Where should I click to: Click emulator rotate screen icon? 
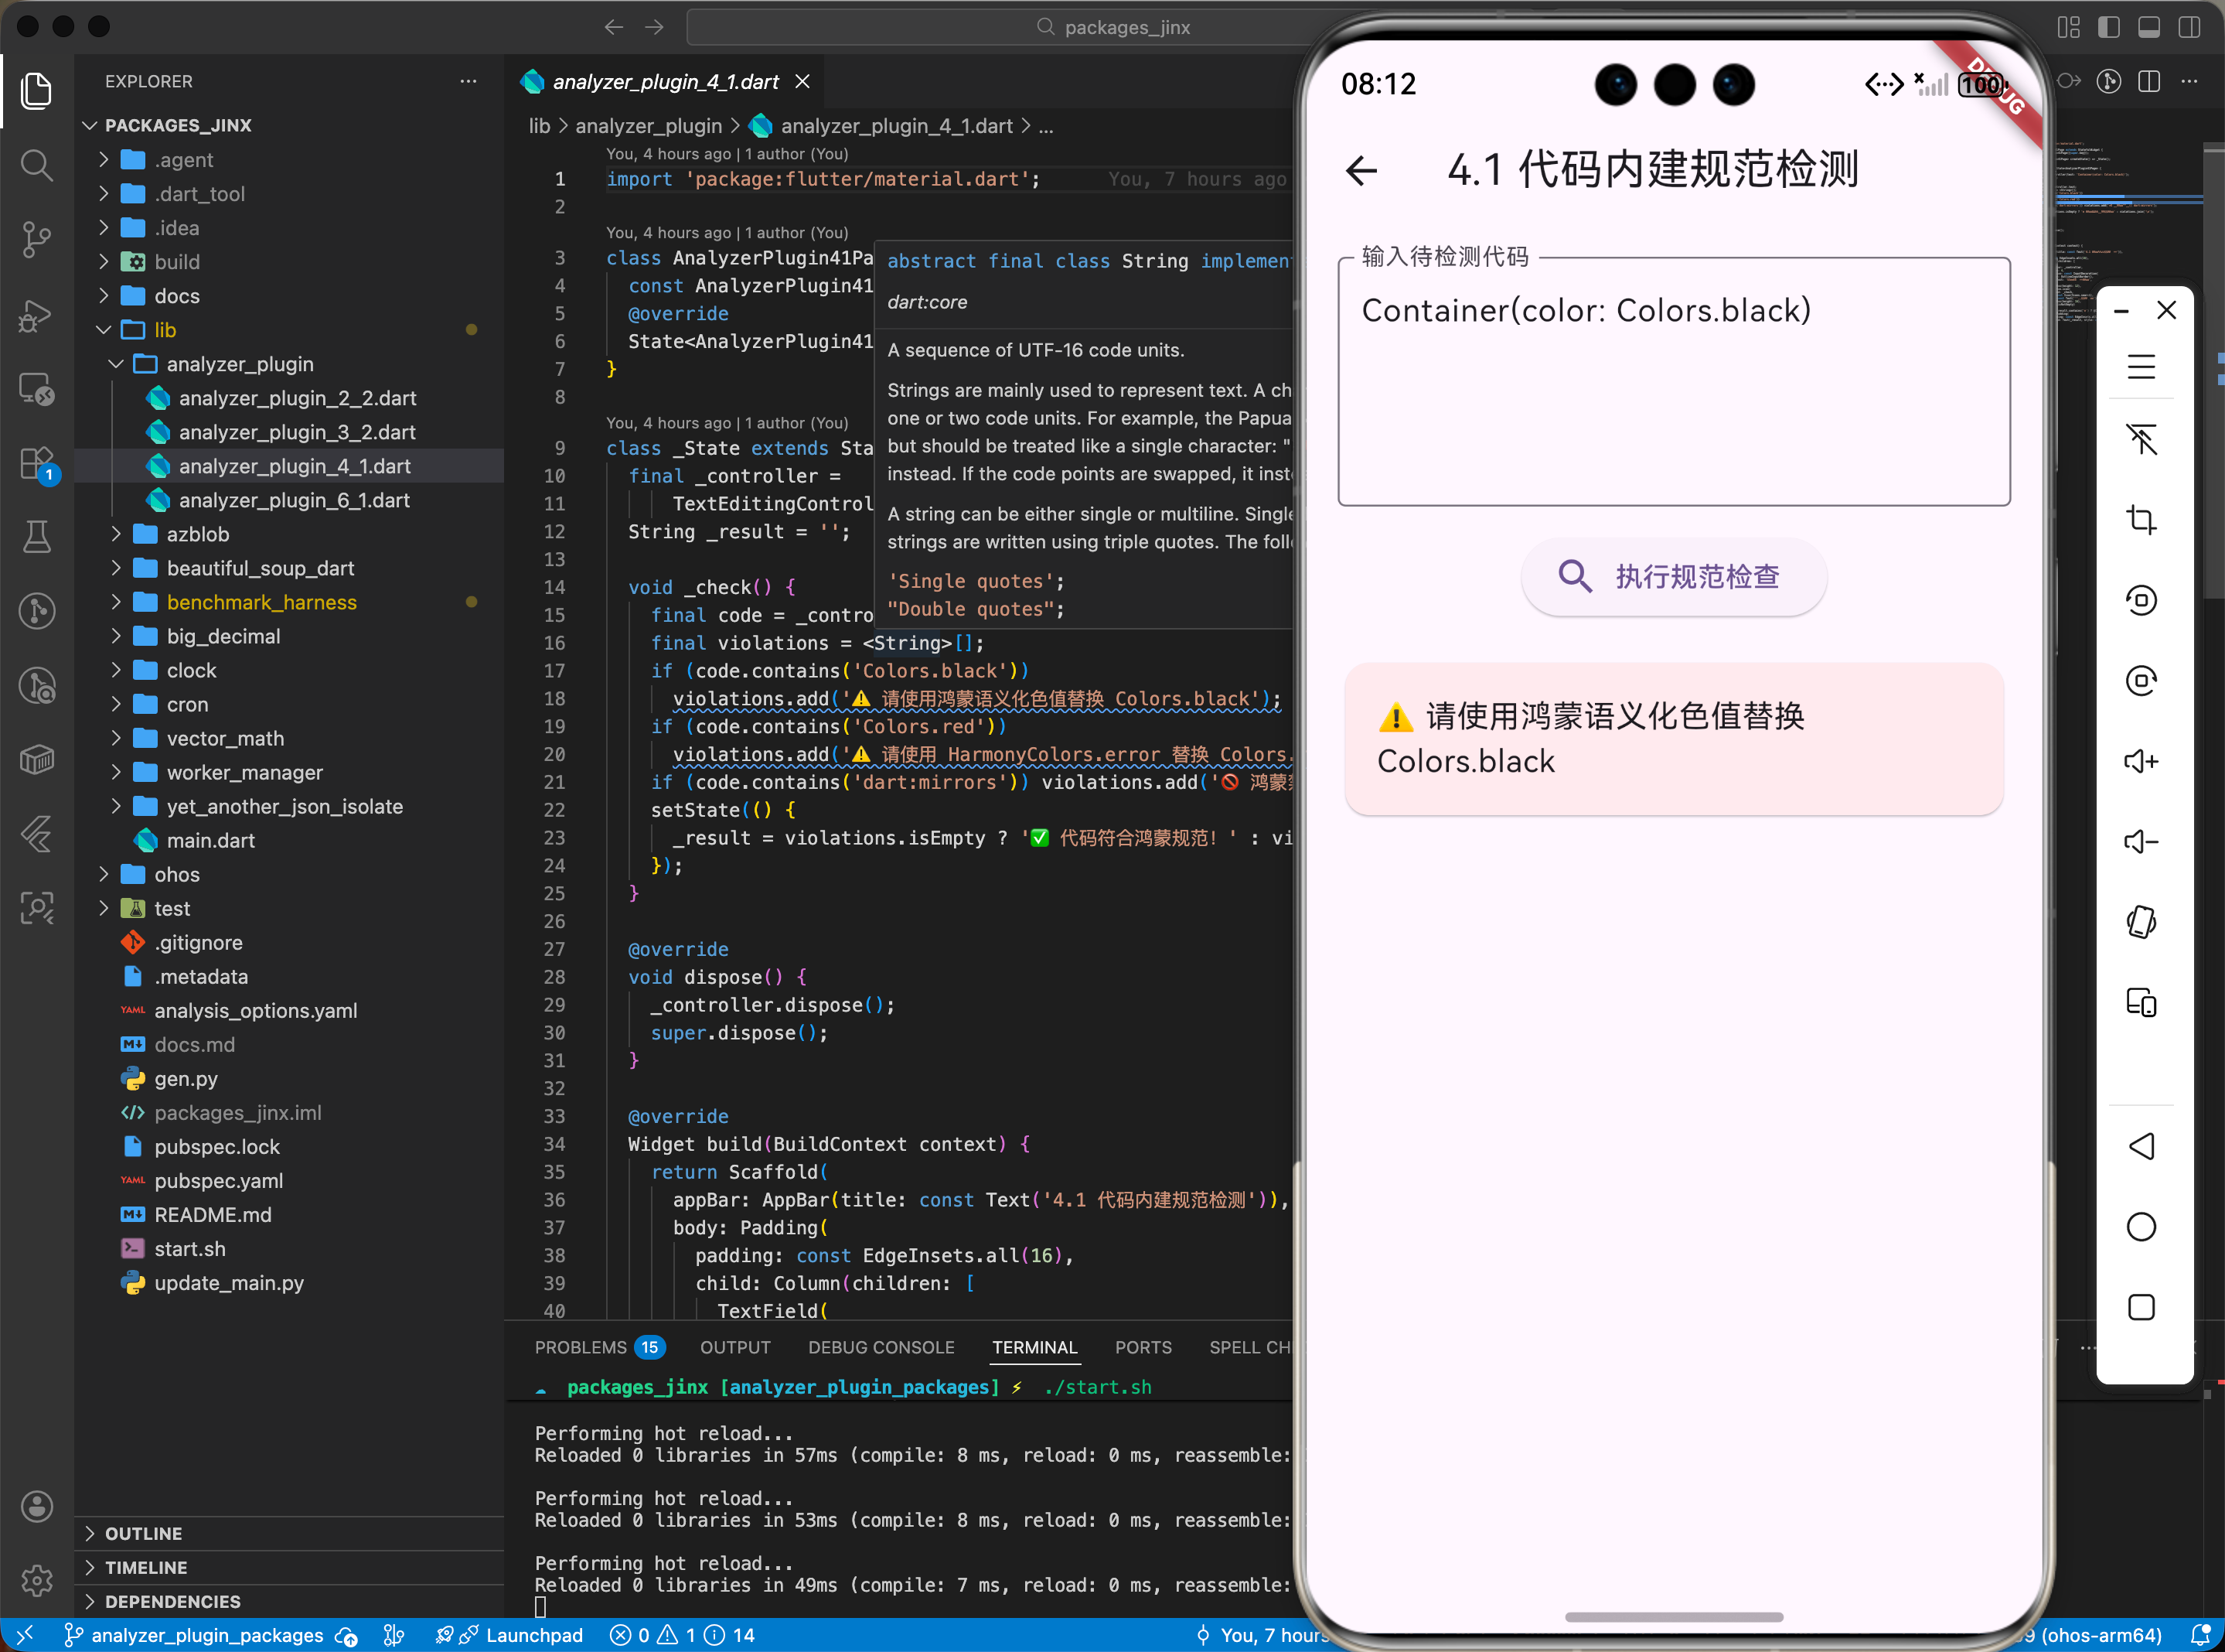(2140, 922)
